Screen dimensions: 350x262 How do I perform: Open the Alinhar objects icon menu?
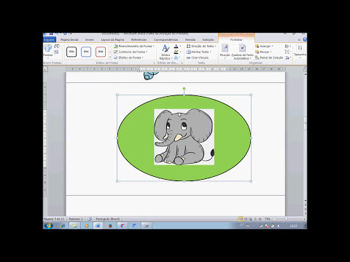(288, 46)
